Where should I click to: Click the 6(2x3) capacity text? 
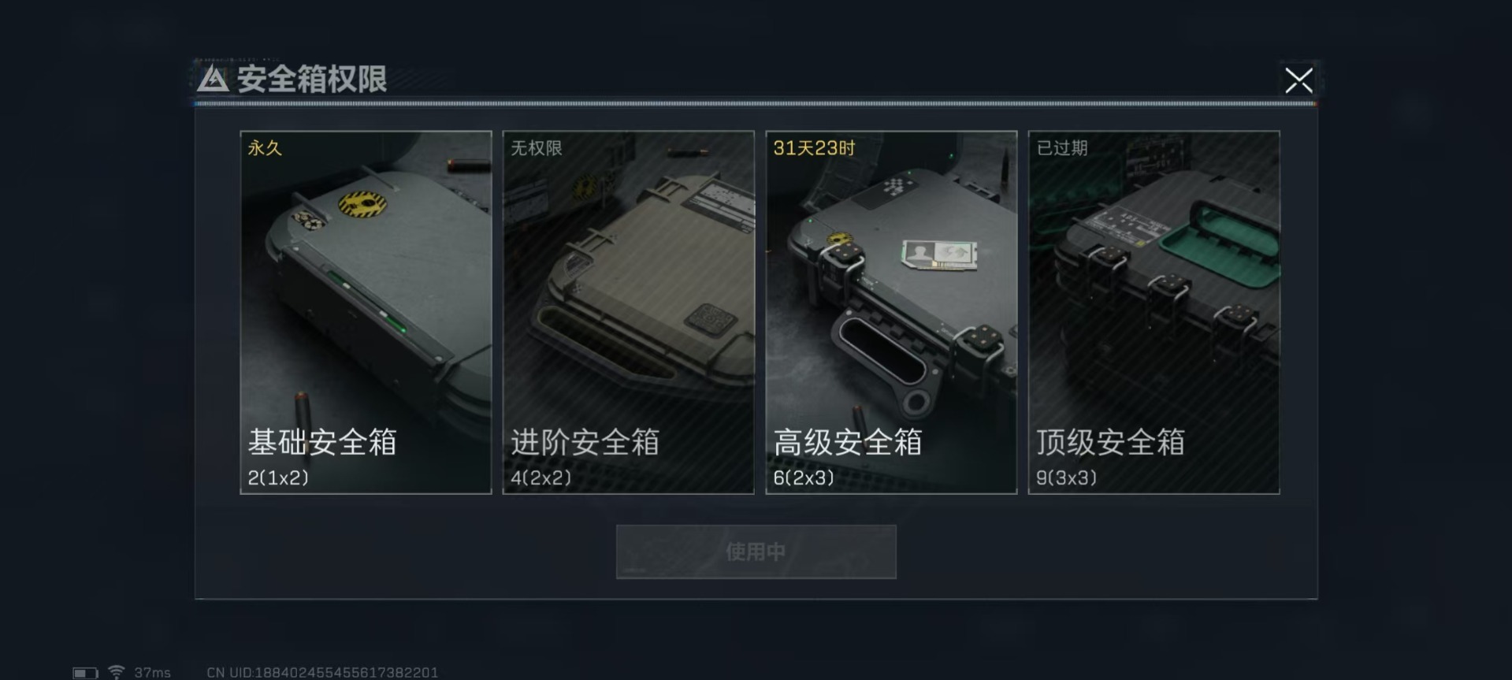[x=804, y=477]
